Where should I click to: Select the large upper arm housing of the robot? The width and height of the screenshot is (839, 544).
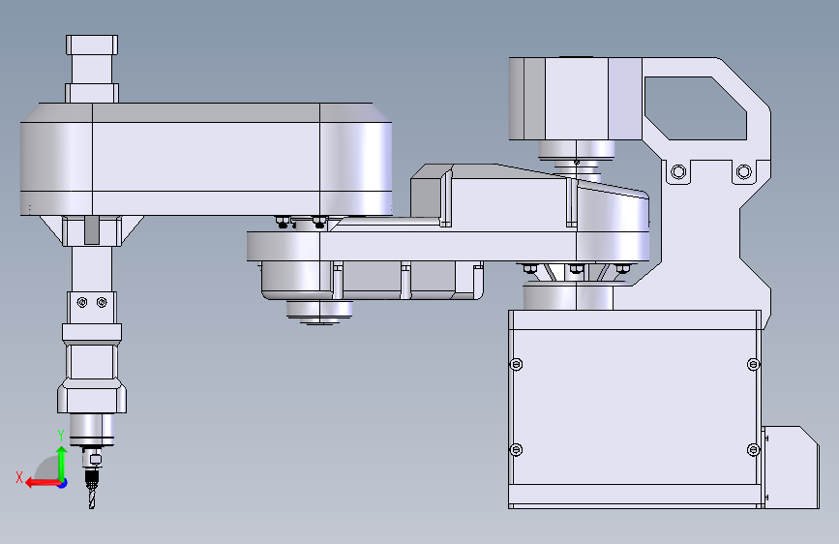pyautogui.click(x=206, y=159)
